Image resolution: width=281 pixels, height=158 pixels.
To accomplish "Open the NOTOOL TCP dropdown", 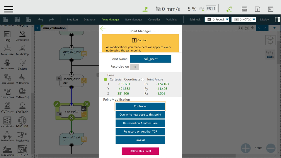I will point(244,20).
